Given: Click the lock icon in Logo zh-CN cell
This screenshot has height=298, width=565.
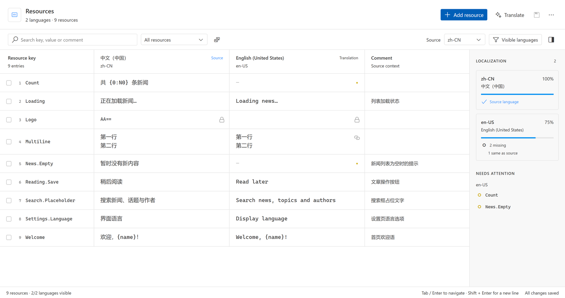Looking at the screenshot, I should (222, 120).
